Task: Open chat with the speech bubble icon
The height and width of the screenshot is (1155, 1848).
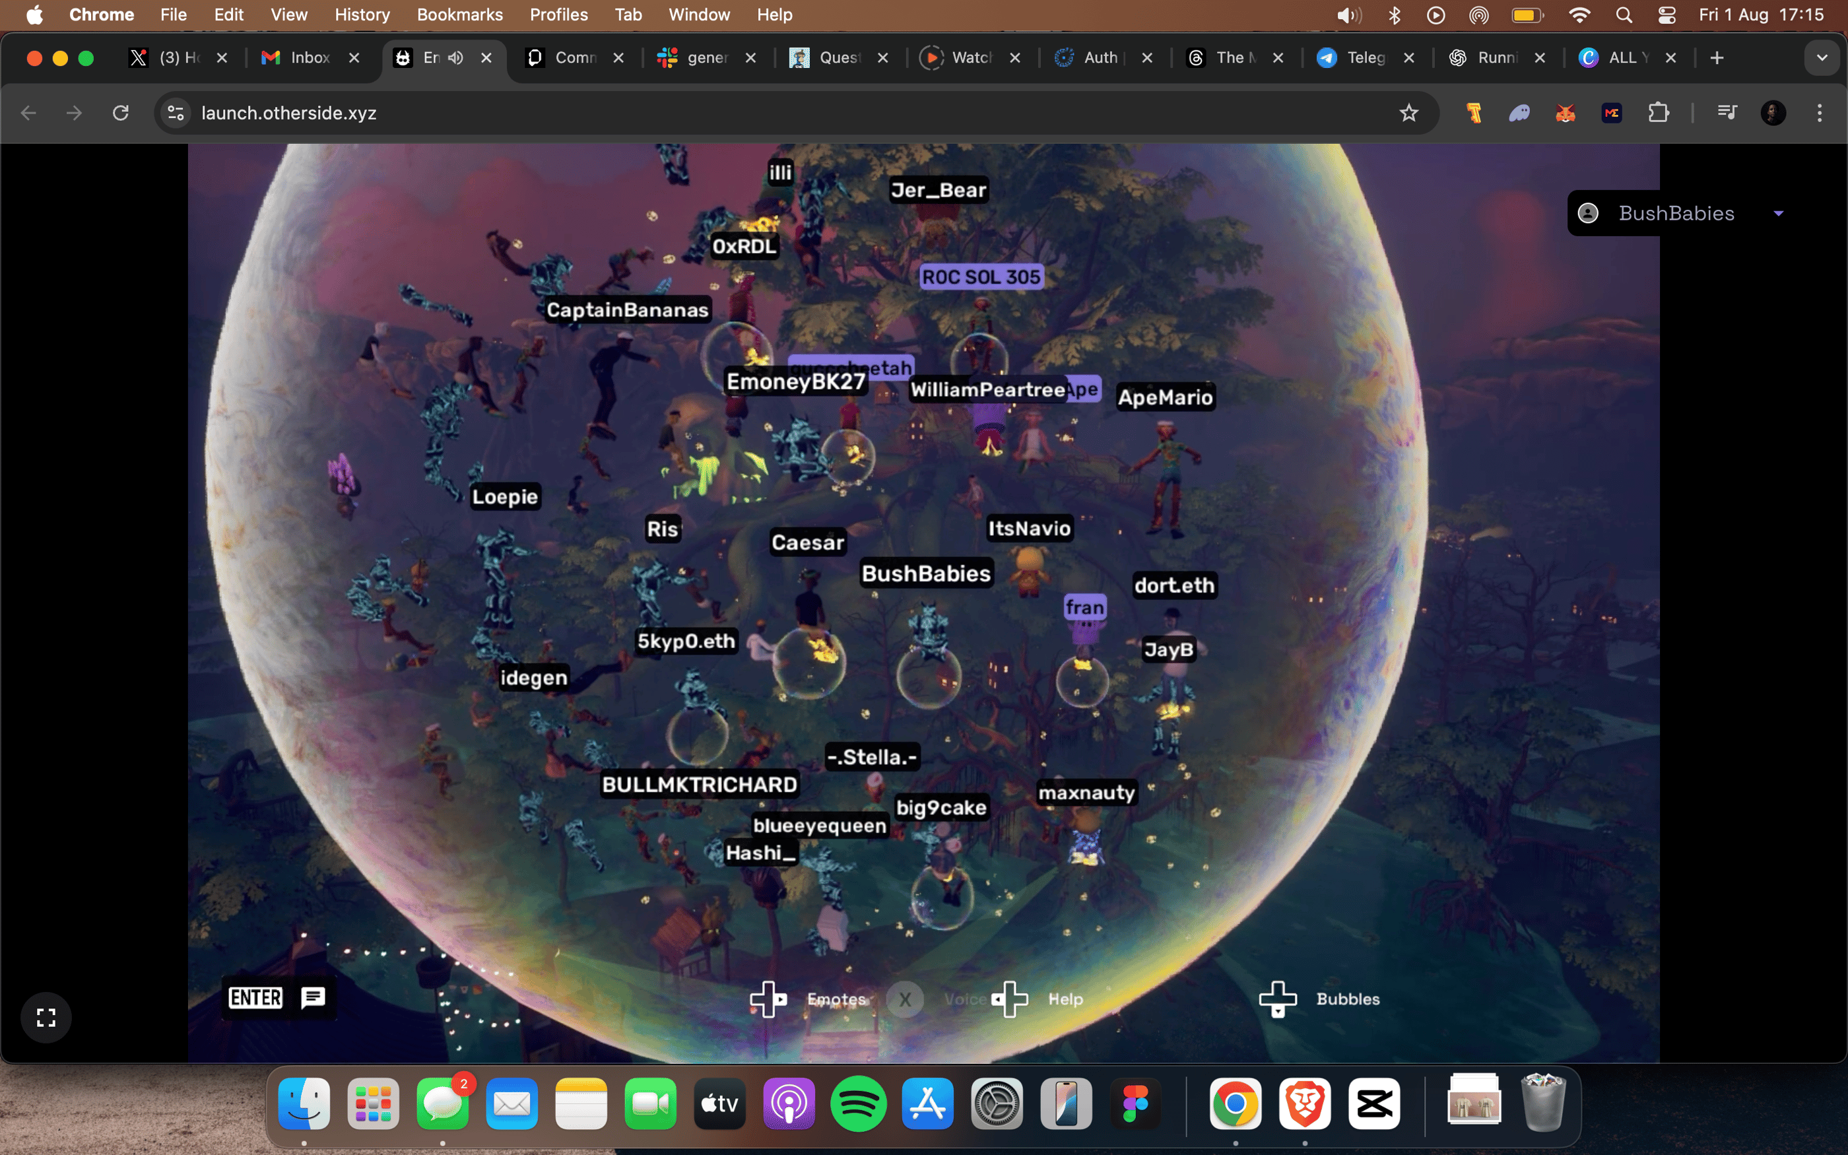Action: pyautogui.click(x=313, y=997)
